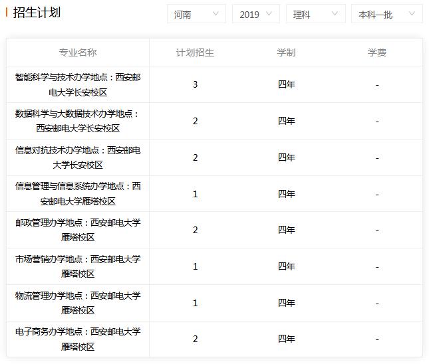Click 四年 in the 信息对抗技术 row

[287, 157]
